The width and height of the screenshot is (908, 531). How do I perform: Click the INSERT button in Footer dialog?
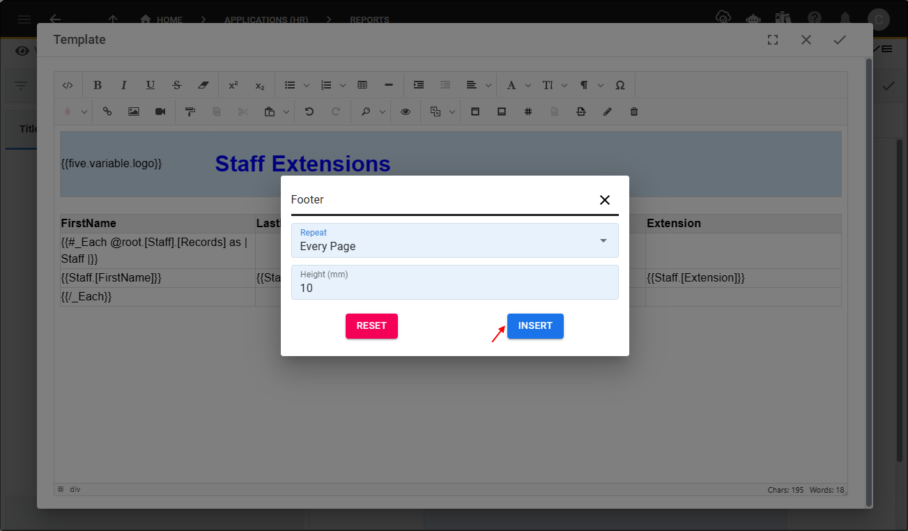click(535, 325)
